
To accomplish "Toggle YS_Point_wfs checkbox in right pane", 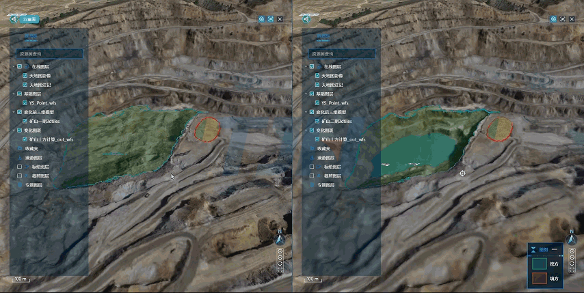I will click(317, 102).
